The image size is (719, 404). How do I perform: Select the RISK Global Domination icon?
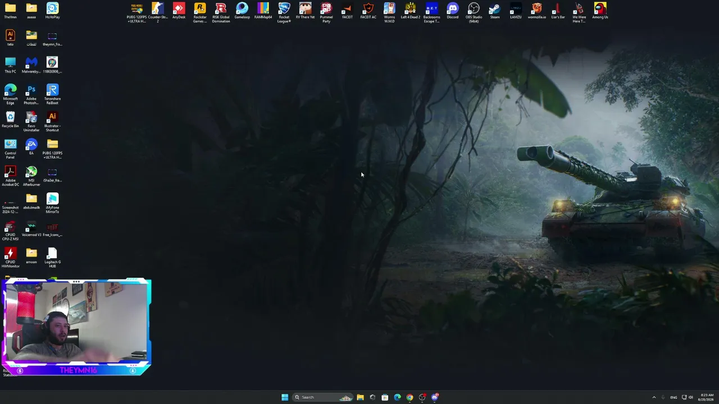(x=221, y=12)
